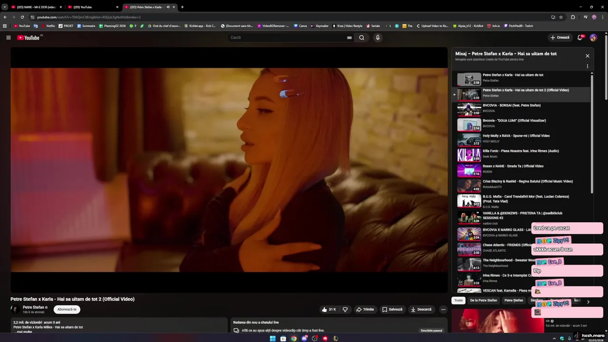Image resolution: width=608 pixels, height=342 pixels.
Task: Click the search magnifier button
Action: (361, 38)
